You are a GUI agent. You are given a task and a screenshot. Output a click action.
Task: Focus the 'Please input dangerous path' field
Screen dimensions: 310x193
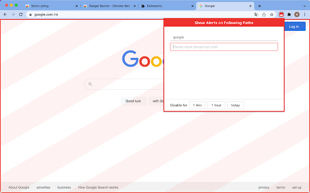(x=224, y=47)
